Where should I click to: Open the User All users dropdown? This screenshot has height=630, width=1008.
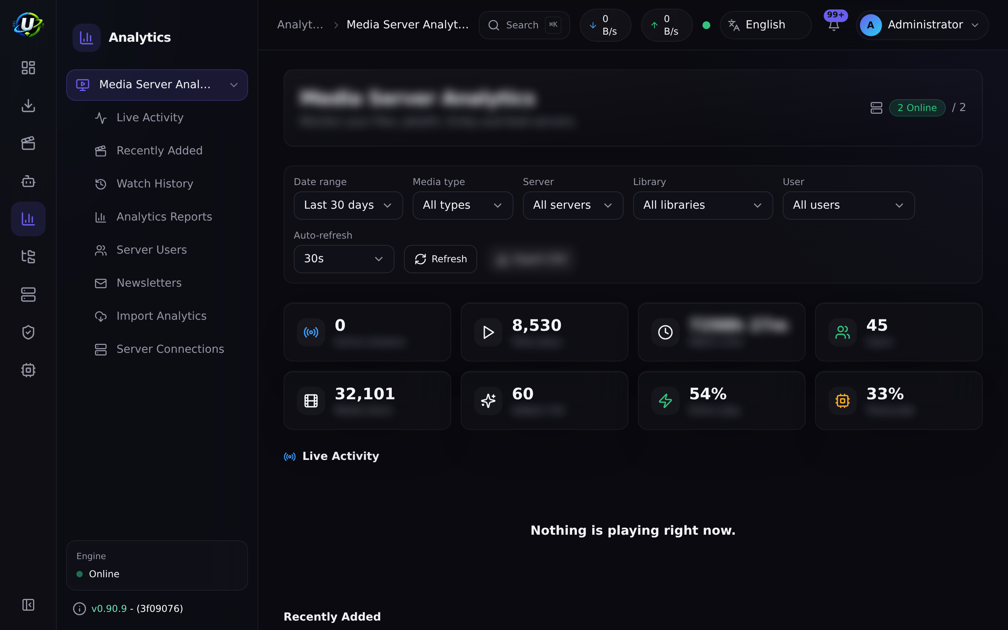849,206
